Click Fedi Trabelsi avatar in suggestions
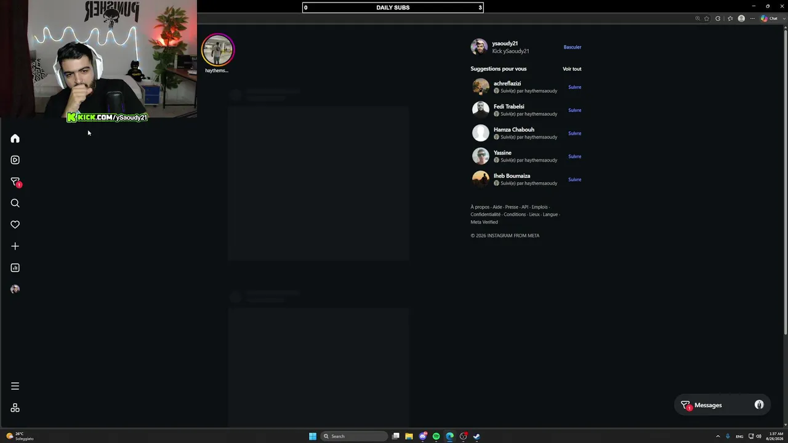The width and height of the screenshot is (788, 443). [x=481, y=110]
